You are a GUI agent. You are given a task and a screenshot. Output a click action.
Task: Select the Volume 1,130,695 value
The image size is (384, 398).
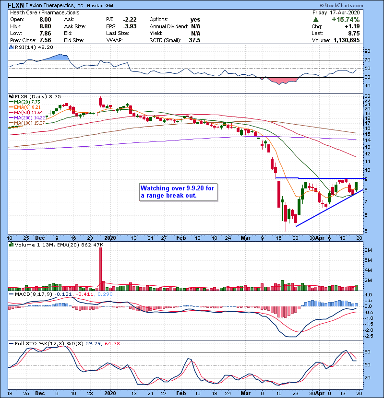click(347, 40)
